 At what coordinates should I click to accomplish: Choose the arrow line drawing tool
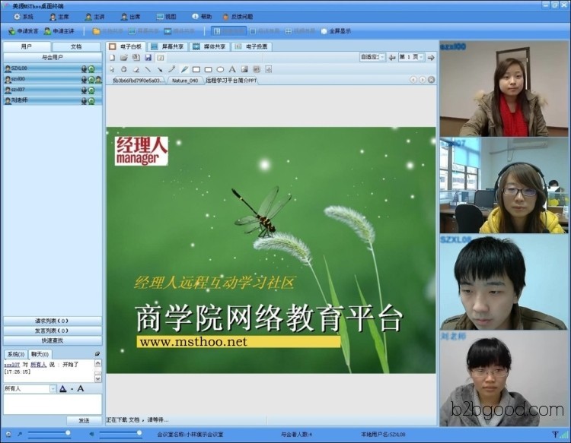tap(160, 69)
